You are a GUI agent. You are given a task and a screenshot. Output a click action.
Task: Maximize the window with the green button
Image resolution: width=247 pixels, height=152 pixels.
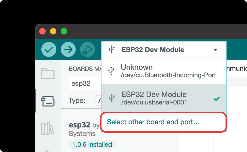pos(64,31)
